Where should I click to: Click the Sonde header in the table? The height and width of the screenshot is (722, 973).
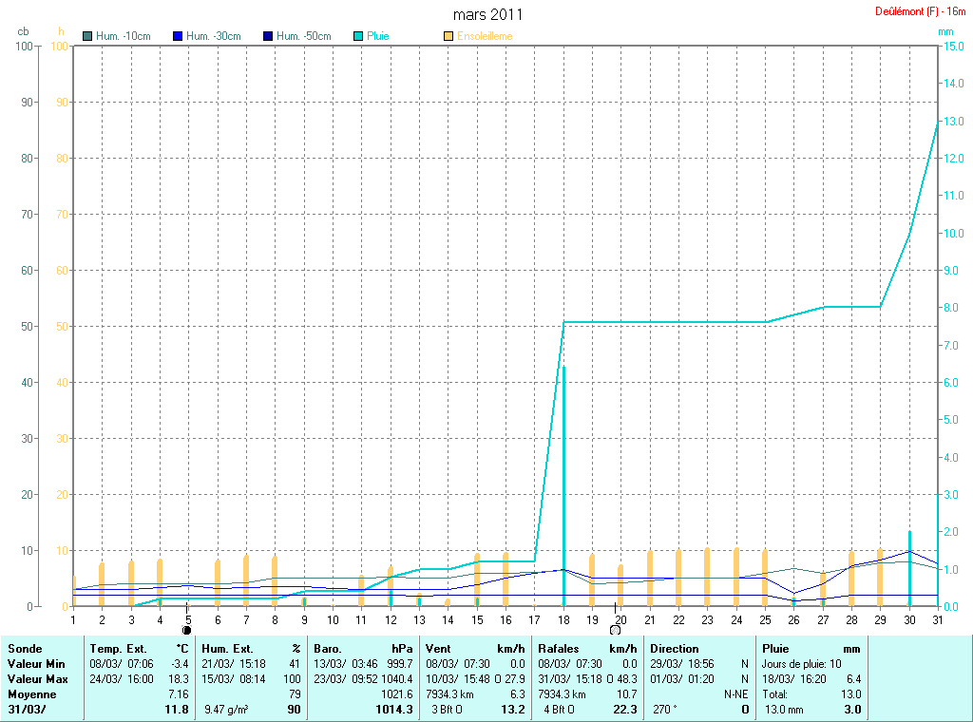pyautogui.click(x=25, y=649)
